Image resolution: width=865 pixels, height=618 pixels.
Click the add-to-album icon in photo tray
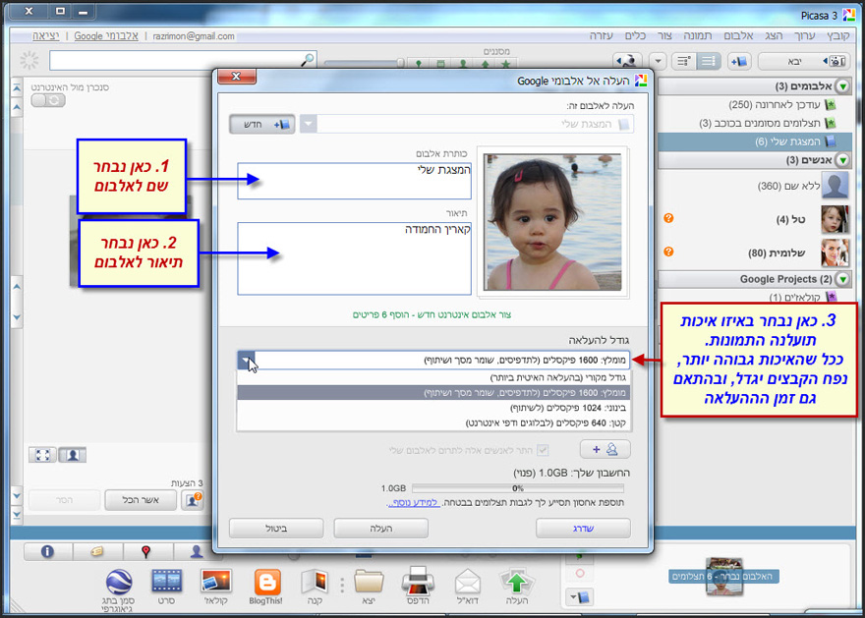[x=579, y=597]
